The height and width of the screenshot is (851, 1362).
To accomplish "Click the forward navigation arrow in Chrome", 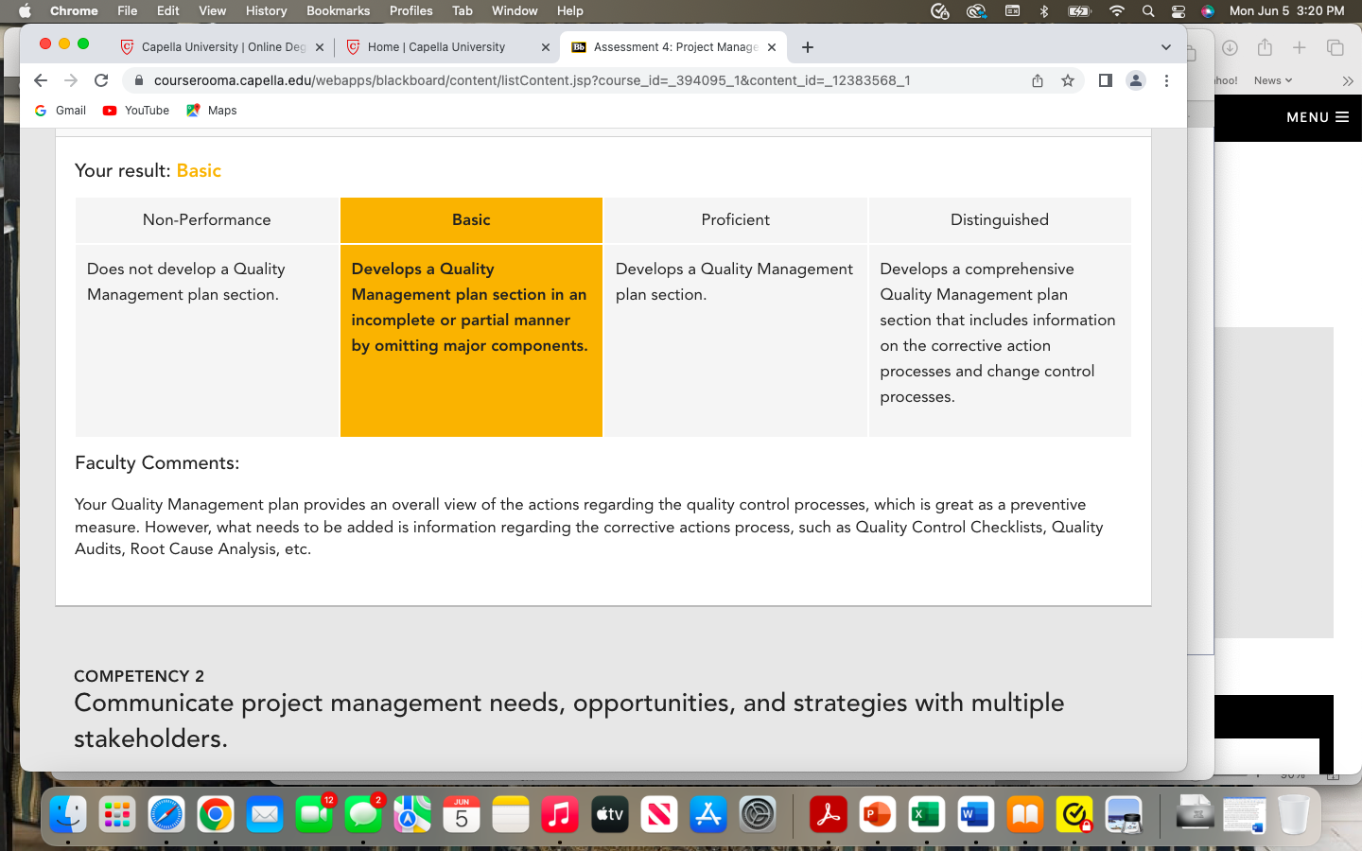I will (x=71, y=80).
